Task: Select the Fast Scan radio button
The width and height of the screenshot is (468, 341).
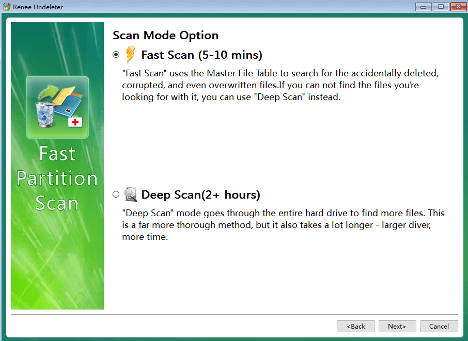Action: (x=116, y=55)
